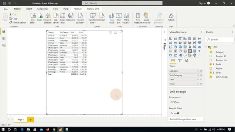The image size is (235, 132).
Task: Select the R script visual
Action: (x=199, y=51)
